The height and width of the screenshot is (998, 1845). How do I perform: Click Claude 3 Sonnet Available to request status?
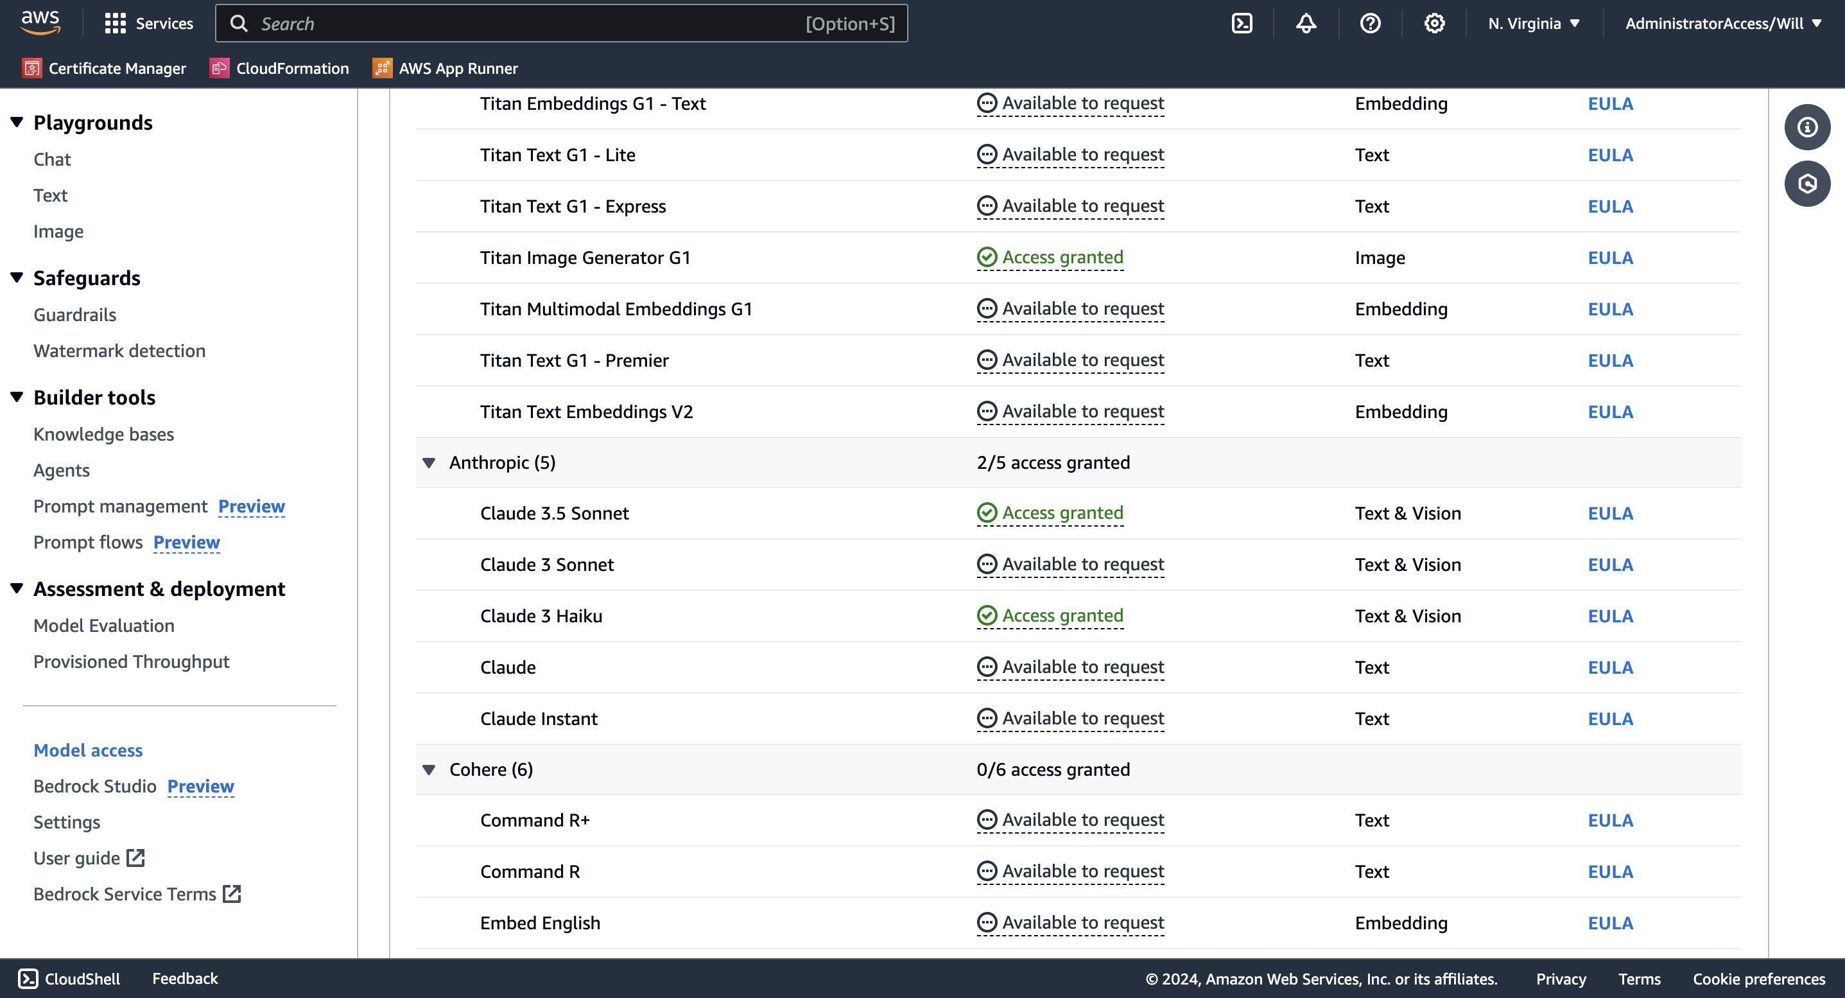tap(1071, 565)
